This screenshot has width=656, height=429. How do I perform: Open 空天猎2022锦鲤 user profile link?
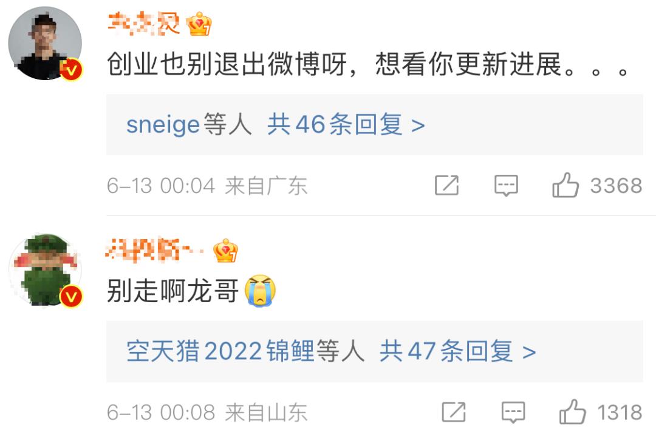click(x=220, y=351)
